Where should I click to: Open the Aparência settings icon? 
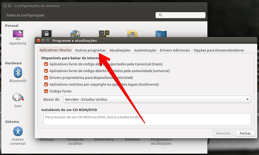(x=18, y=35)
